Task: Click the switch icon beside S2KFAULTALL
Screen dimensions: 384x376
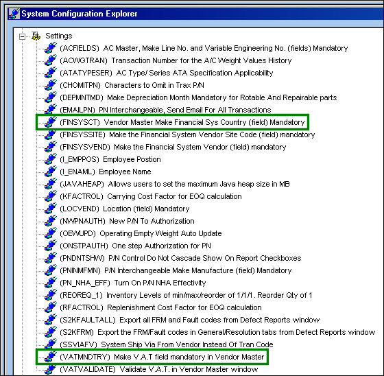Action: 51,320
